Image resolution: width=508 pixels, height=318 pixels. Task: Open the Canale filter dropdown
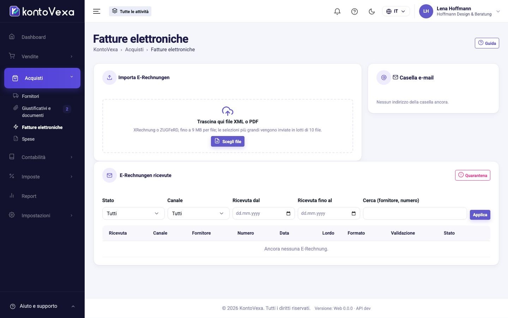(199, 213)
